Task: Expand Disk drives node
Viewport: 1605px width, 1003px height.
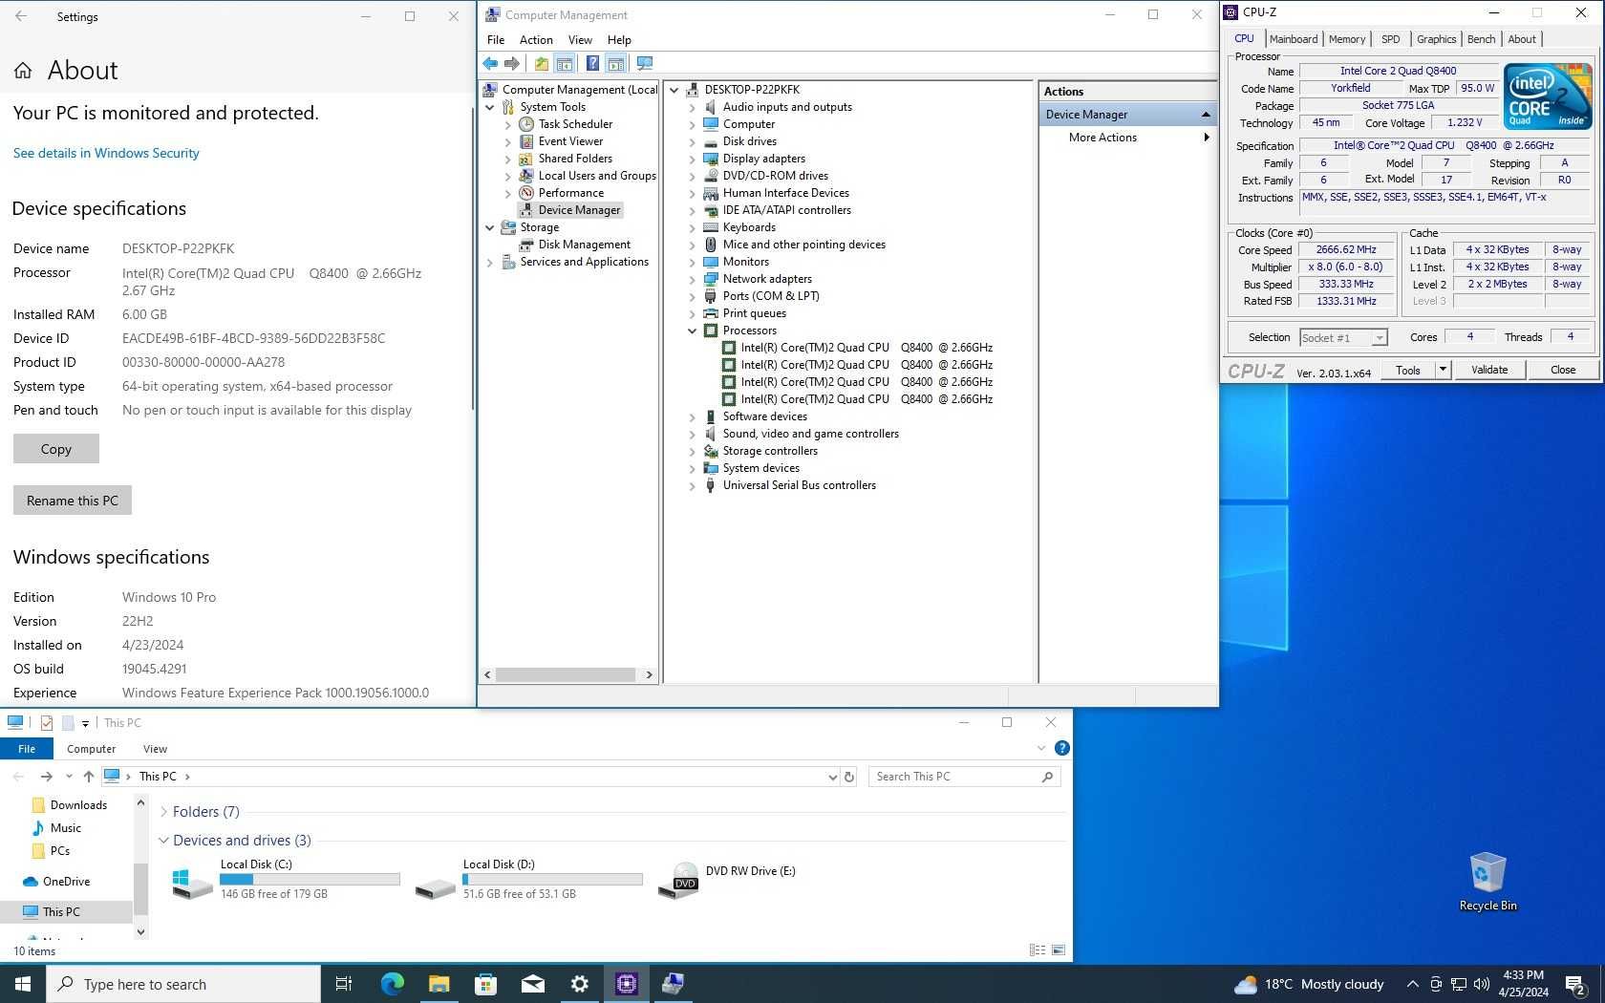Action: coord(692,142)
